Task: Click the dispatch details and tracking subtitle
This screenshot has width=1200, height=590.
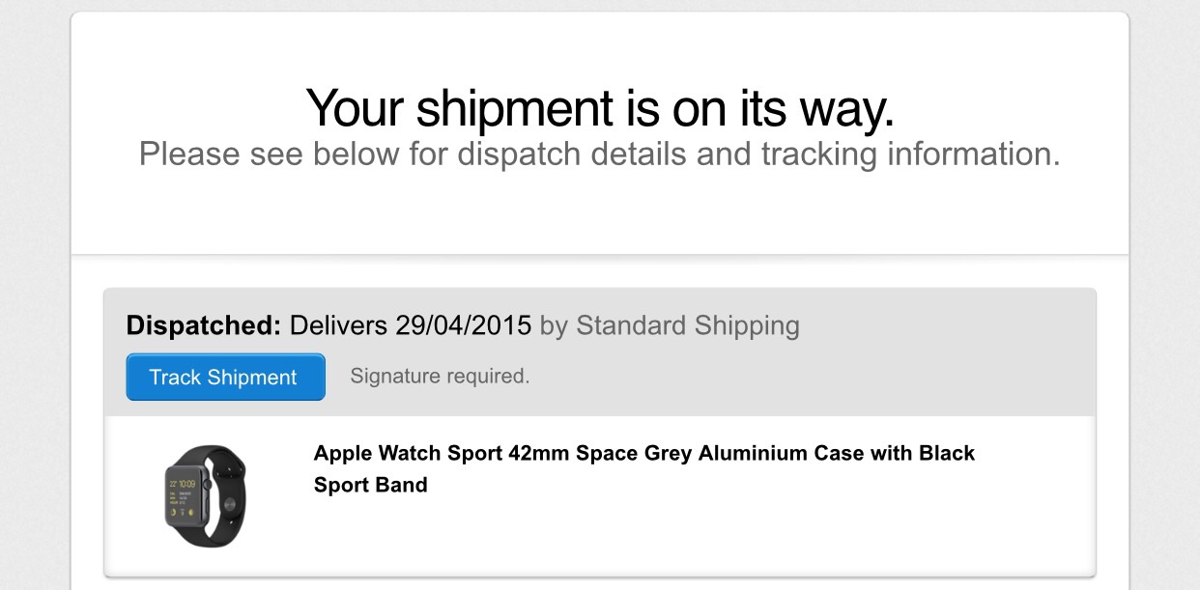Action: [x=600, y=154]
